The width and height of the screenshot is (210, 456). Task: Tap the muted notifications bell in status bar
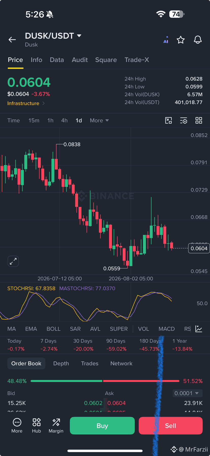point(50,14)
